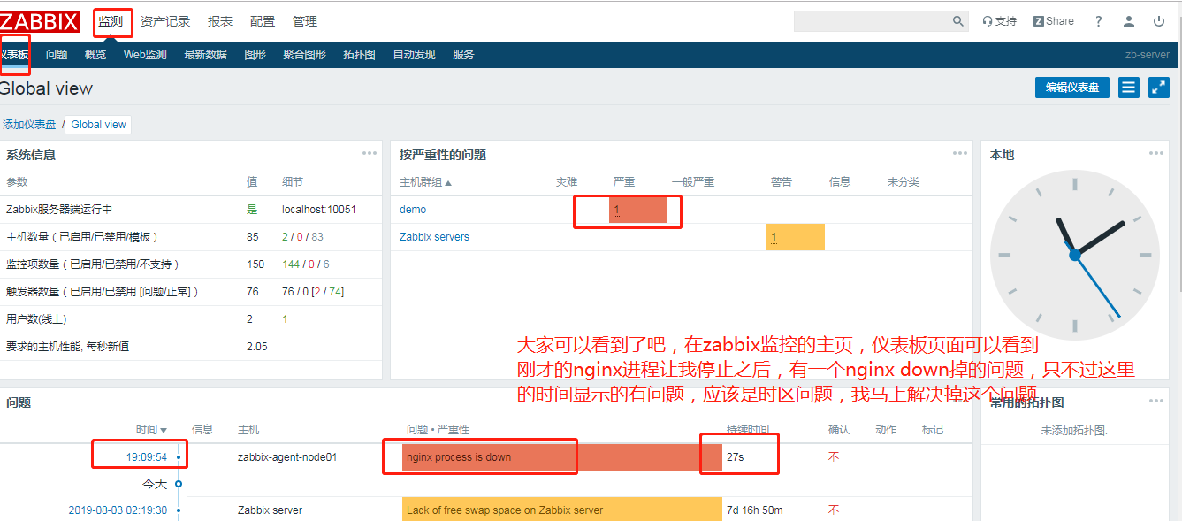Click the 2.05 performance value
The height and width of the screenshot is (521, 1182).
(x=256, y=347)
